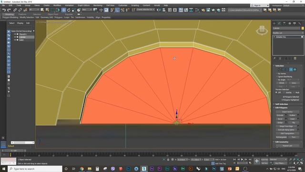Open the Customize menu
Viewport: 305px width, 172px height.
pos(123,5)
